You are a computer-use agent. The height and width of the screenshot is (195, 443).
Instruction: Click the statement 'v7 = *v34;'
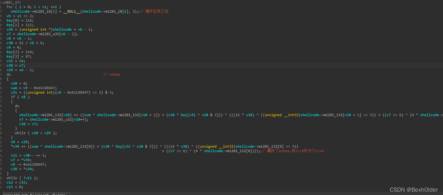click(21, 160)
